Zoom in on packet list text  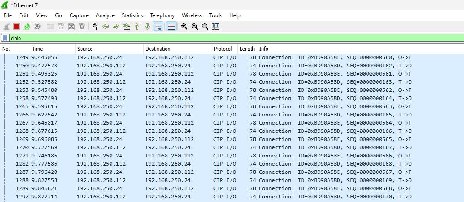(184, 26)
